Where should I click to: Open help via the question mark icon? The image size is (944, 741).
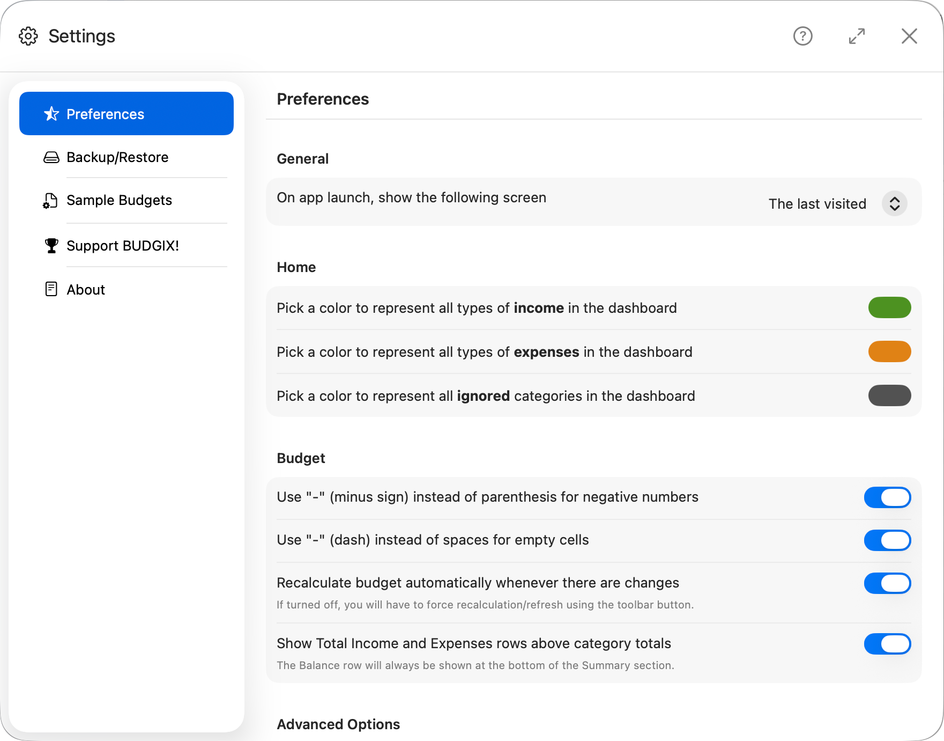point(802,36)
